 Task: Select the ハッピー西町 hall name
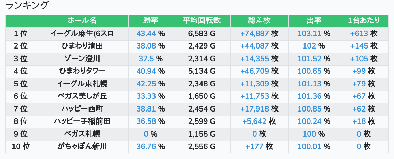click(x=82, y=109)
